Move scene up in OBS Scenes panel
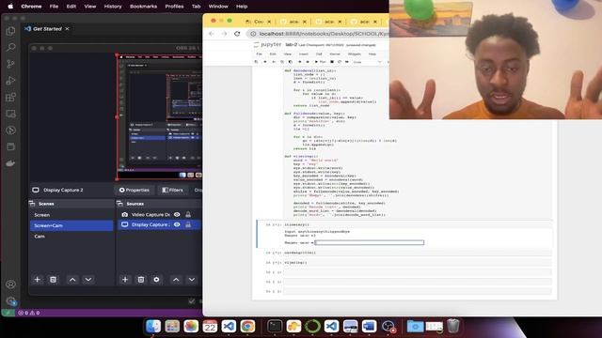Image resolution: width=602 pixels, height=338 pixels. [x=72, y=280]
